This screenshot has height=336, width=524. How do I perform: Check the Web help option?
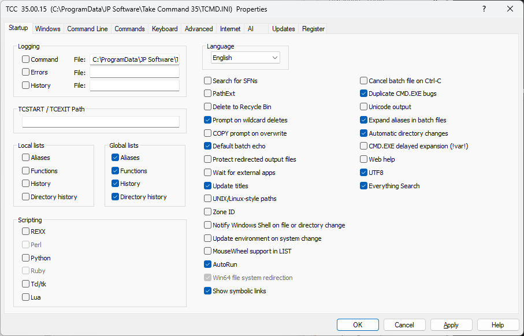click(x=363, y=159)
